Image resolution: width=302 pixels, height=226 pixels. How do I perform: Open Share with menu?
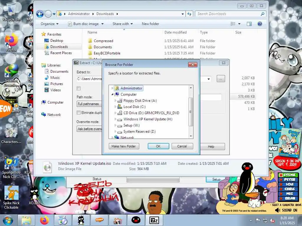click(123, 24)
